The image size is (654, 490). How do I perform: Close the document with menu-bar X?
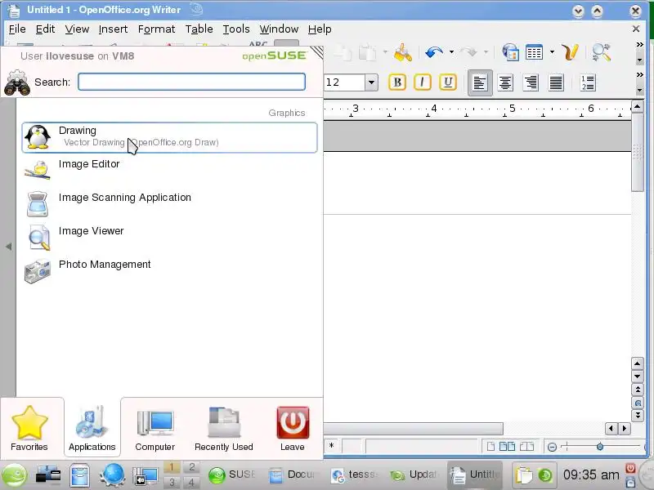[x=636, y=29]
